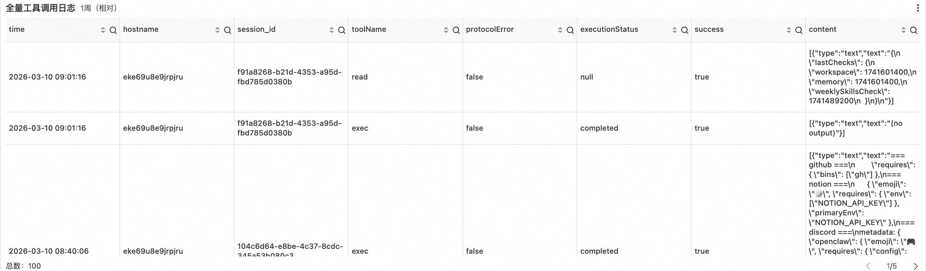The image size is (926, 271).
Task: Sort by executionStatus column arrows
Action: tap(674, 30)
